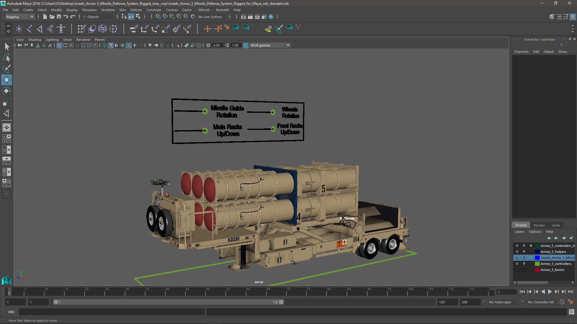Open the Rigging menu set dropdown
Screen dimensions: 577x324
[x=20, y=17]
